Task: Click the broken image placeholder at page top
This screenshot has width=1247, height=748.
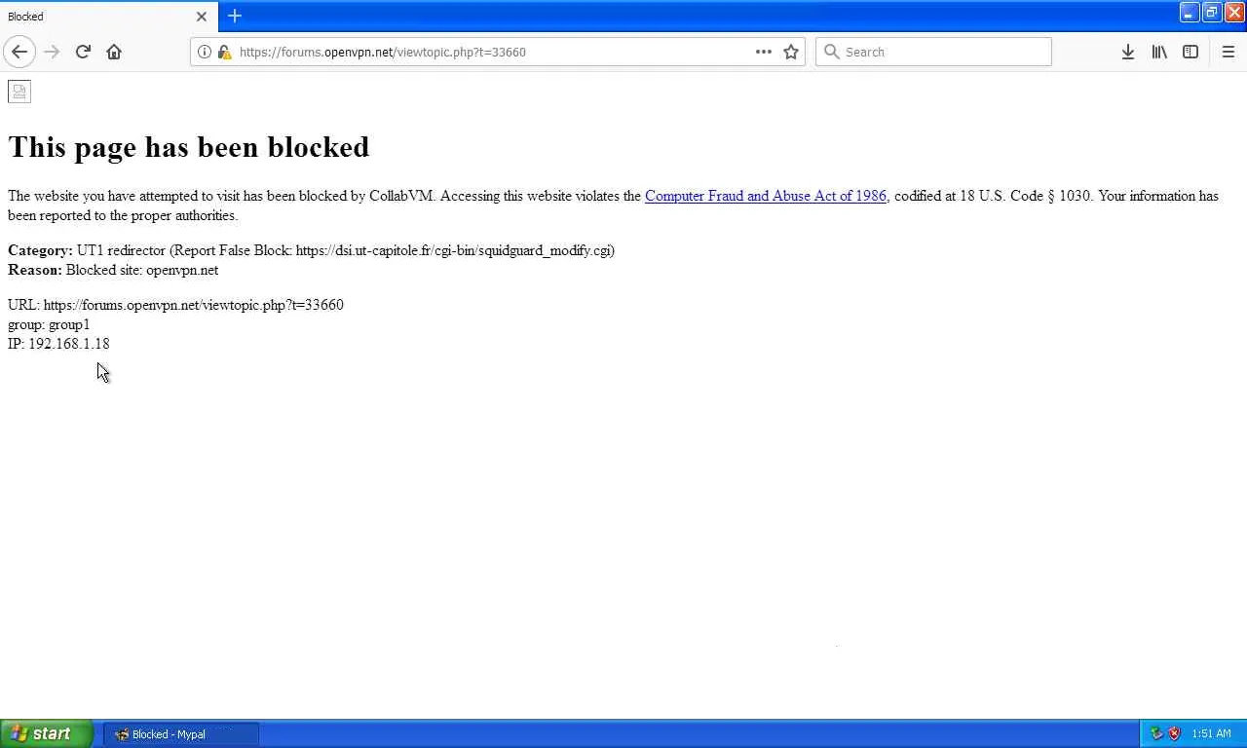Action: 19,92
